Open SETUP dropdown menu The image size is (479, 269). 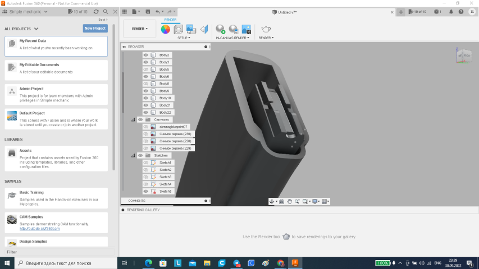184,38
